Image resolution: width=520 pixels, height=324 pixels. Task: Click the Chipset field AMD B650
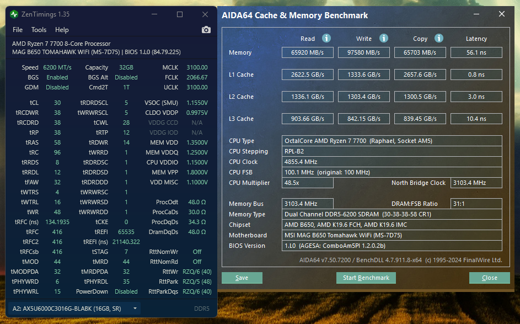392,225
